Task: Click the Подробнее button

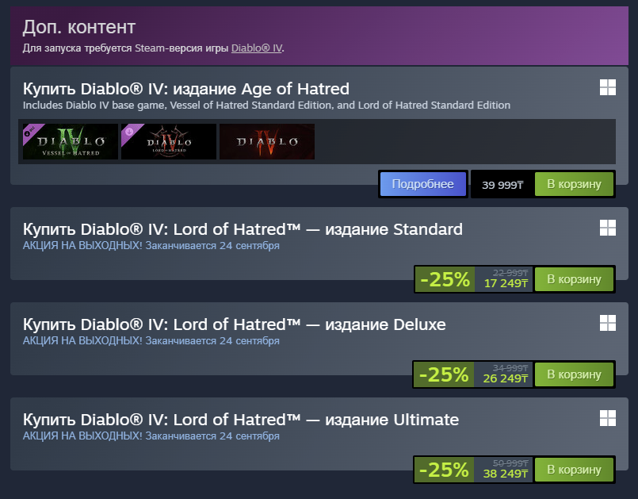Action: click(x=422, y=184)
